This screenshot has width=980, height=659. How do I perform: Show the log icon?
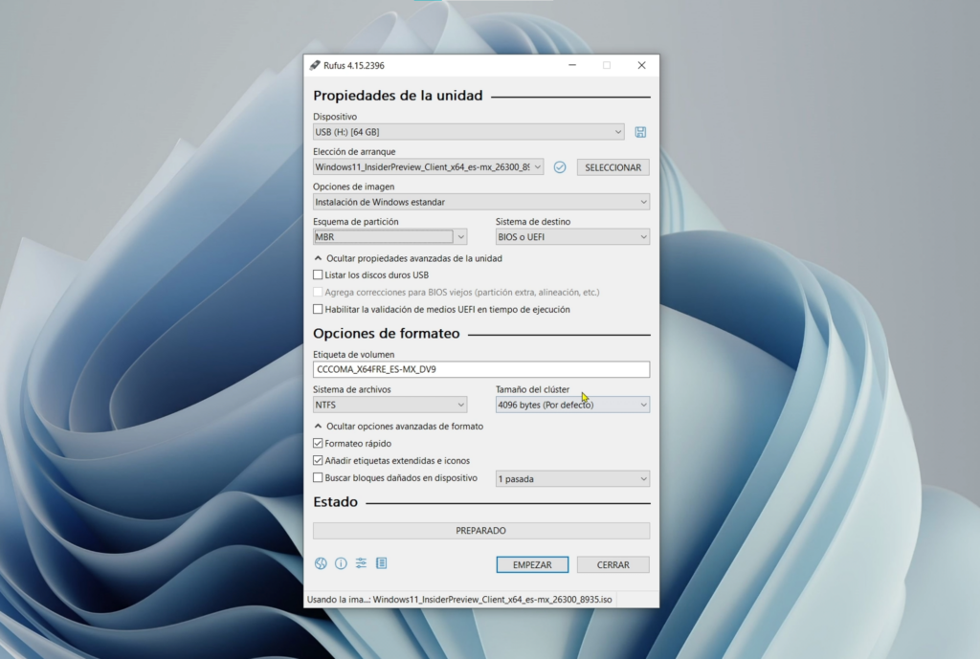381,563
